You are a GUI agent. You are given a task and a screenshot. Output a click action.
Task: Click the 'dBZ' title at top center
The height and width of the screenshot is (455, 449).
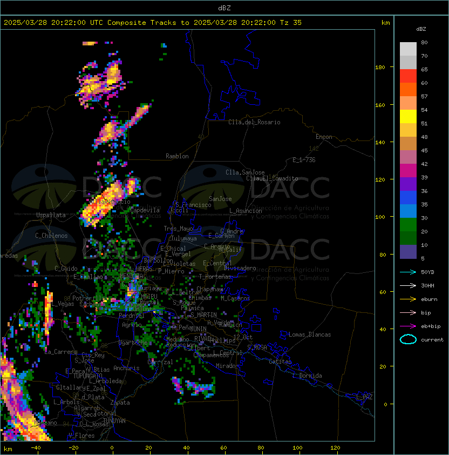224,8
